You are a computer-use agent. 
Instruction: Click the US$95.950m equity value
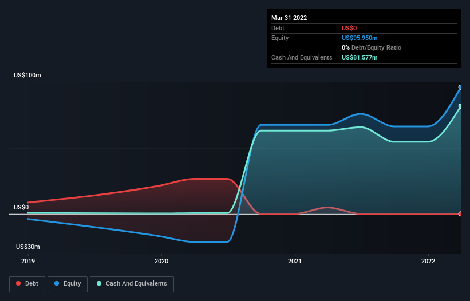click(360, 38)
